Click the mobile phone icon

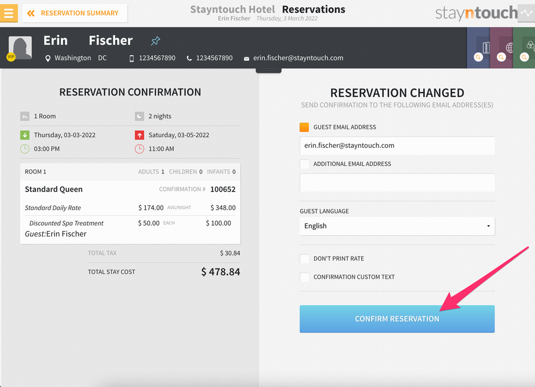point(131,58)
